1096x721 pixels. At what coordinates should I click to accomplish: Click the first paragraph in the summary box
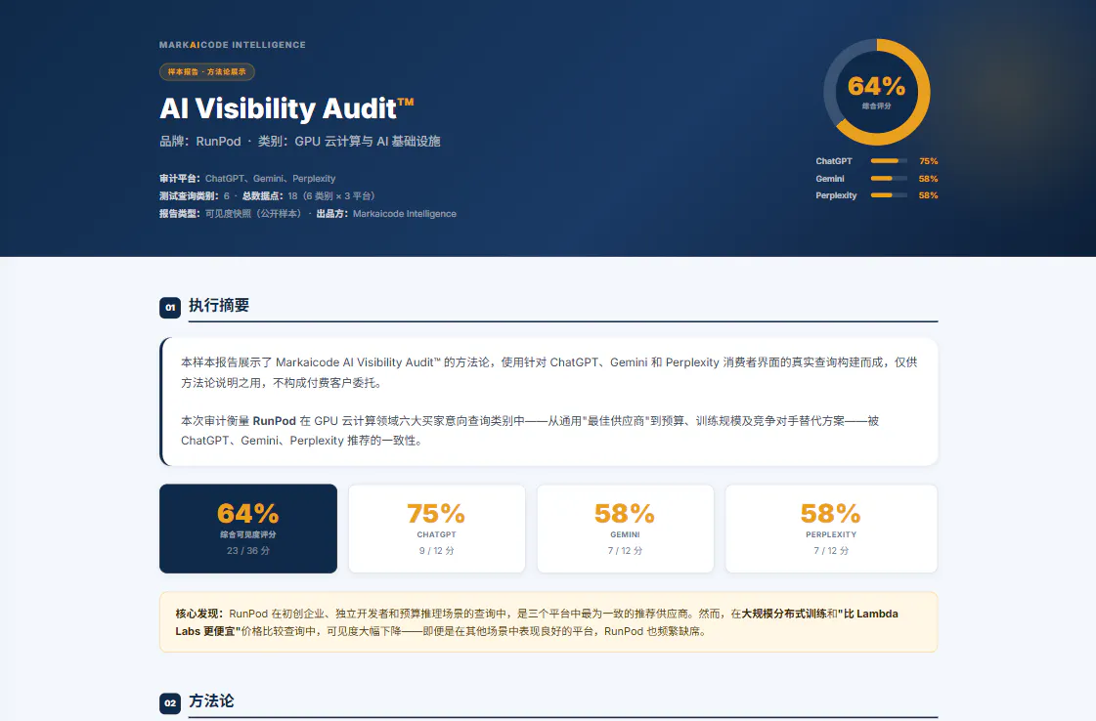548,372
